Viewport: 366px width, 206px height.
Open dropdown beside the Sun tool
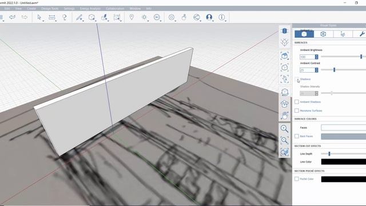coord(148,21)
